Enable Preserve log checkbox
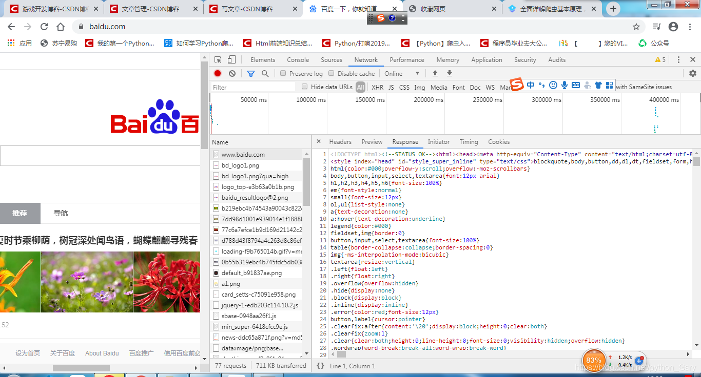This screenshot has height=377, width=701. tap(283, 73)
